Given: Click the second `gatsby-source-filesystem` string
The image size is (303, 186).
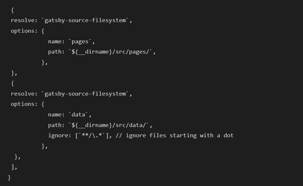Looking at the screenshot, I should [x=85, y=94].
